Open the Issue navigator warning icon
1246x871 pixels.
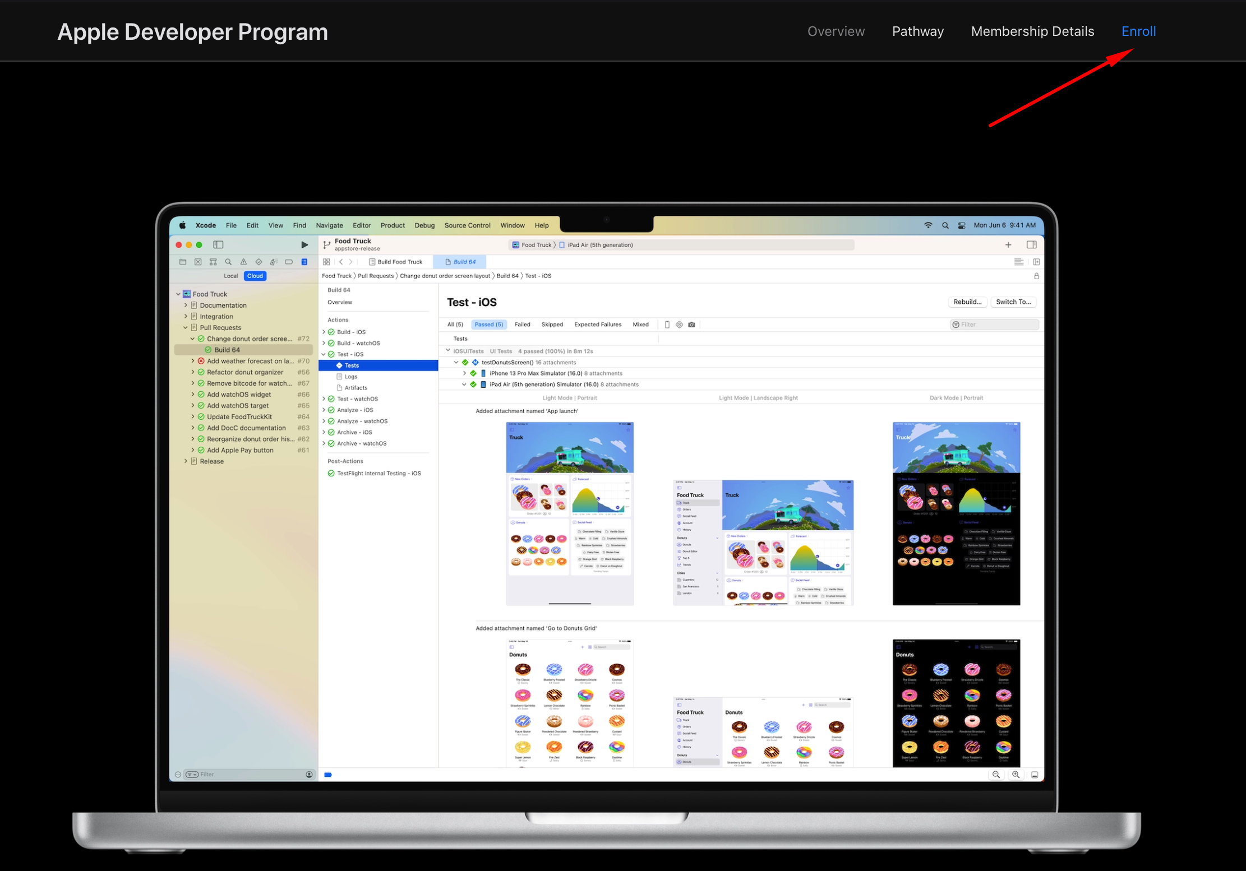click(x=243, y=262)
